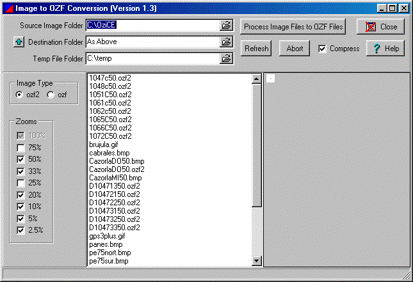Enable the 75% zoom checkbox
Screen dimensions: 413x282
(21, 147)
